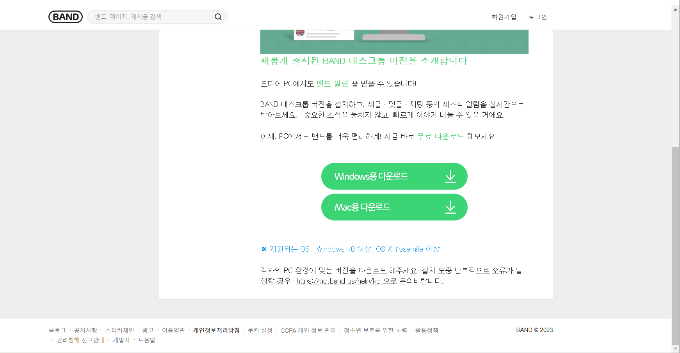This screenshot has height=353, width=680.
Task: Click inside the 밴드, 페이지, 게시글 검색 field
Action: [148, 17]
